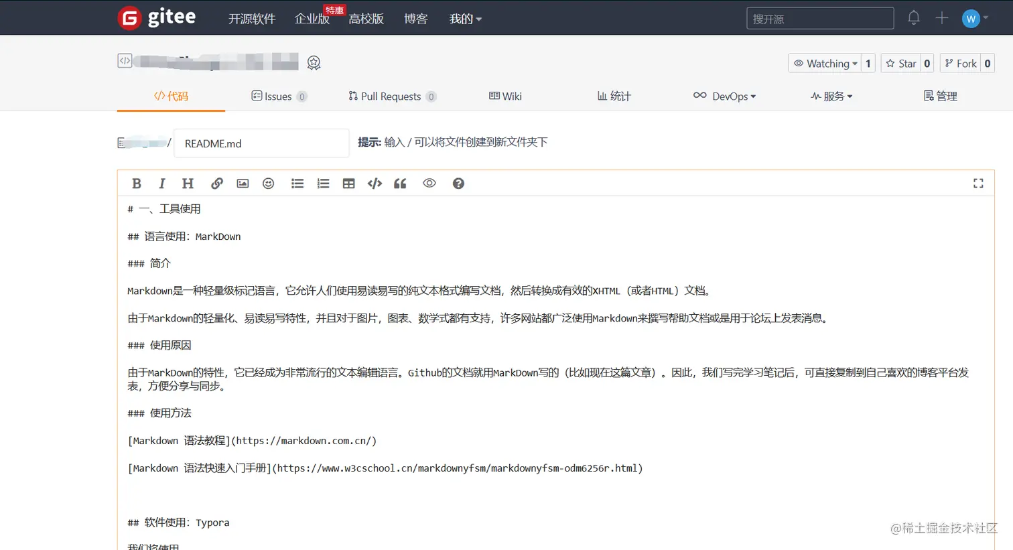Click the w3cschool link text line
1013x550 pixels.
click(385, 468)
